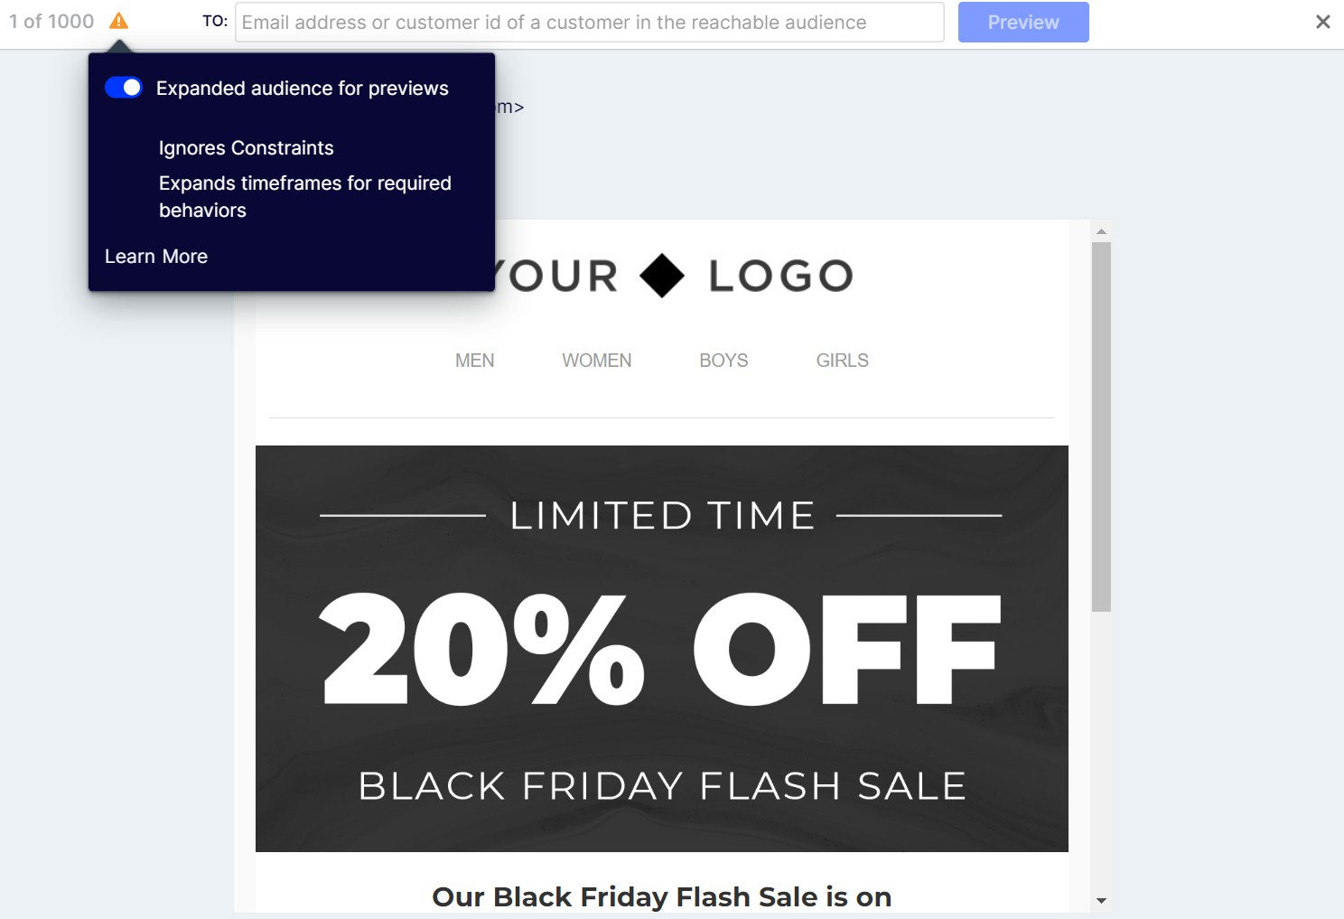Screen dimensions: 1344x919
Task: Click the orange warning triangle icon
Action: pos(118,21)
